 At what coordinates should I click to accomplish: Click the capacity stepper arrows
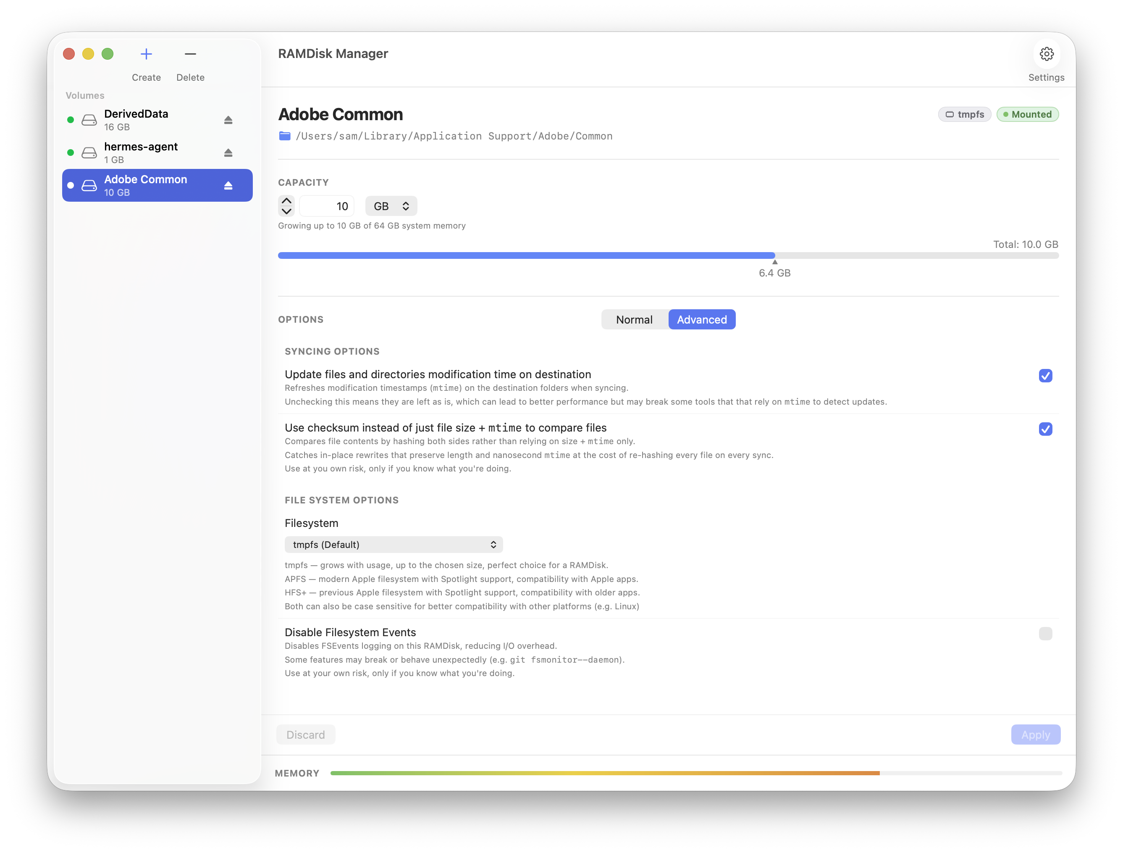pyautogui.click(x=287, y=206)
